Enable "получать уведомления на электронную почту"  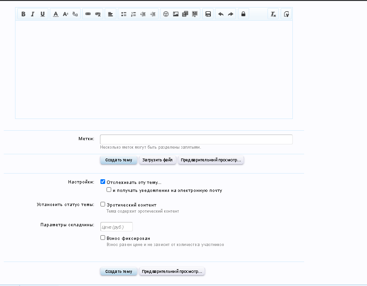coord(109,190)
